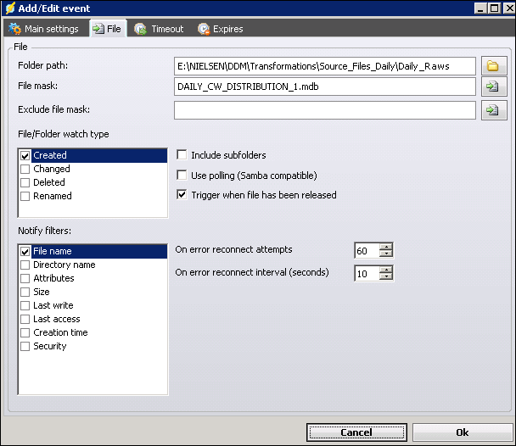Enable the Include subfolders checkbox
The image size is (516, 446).
click(x=182, y=155)
